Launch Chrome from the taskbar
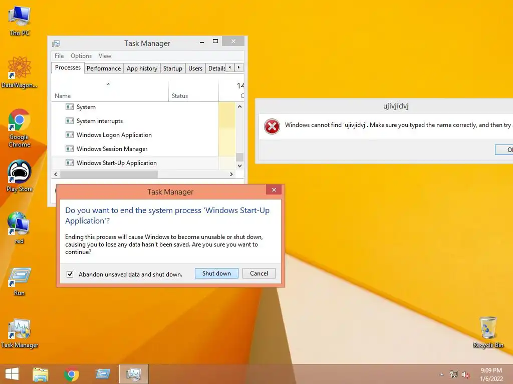The width and height of the screenshot is (513, 384). pos(71,374)
